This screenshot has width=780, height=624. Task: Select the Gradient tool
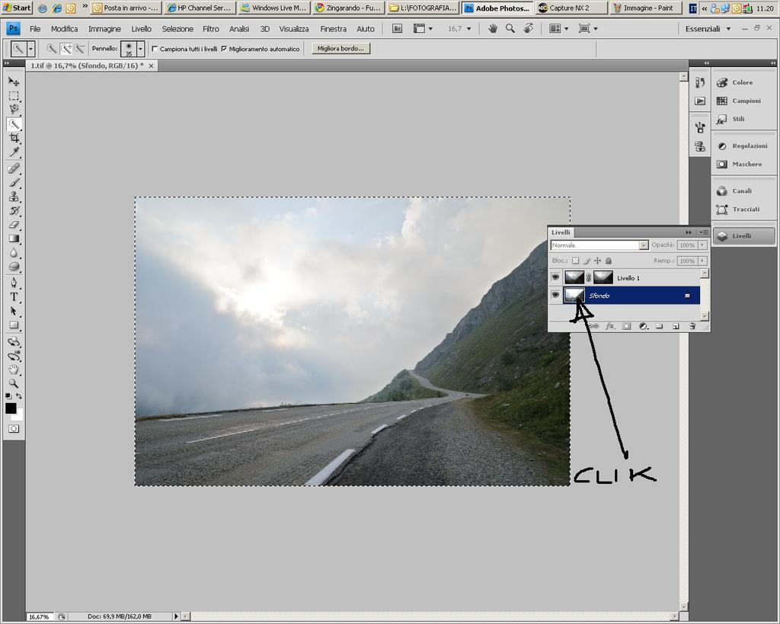click(x=14, y=238)
